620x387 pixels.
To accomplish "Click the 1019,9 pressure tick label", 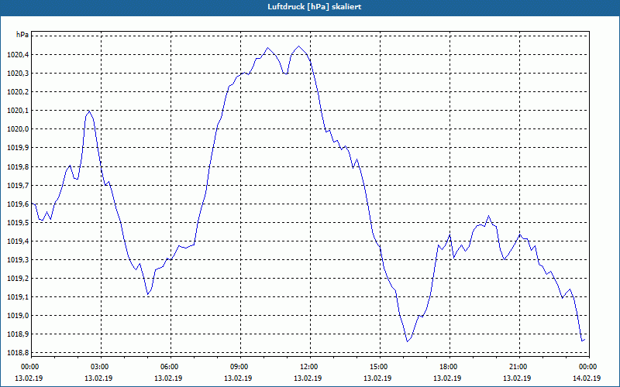I will click(18, 148).
